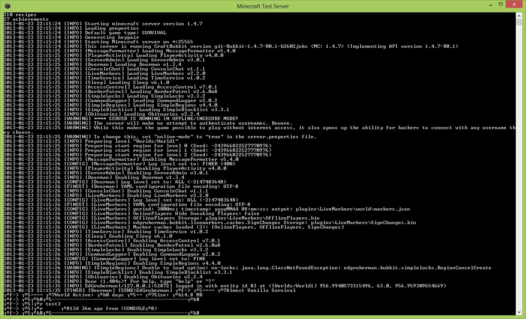The image size is (526, 319).
Task: Click the '210 recipes' line
Action: click(20, 15)
